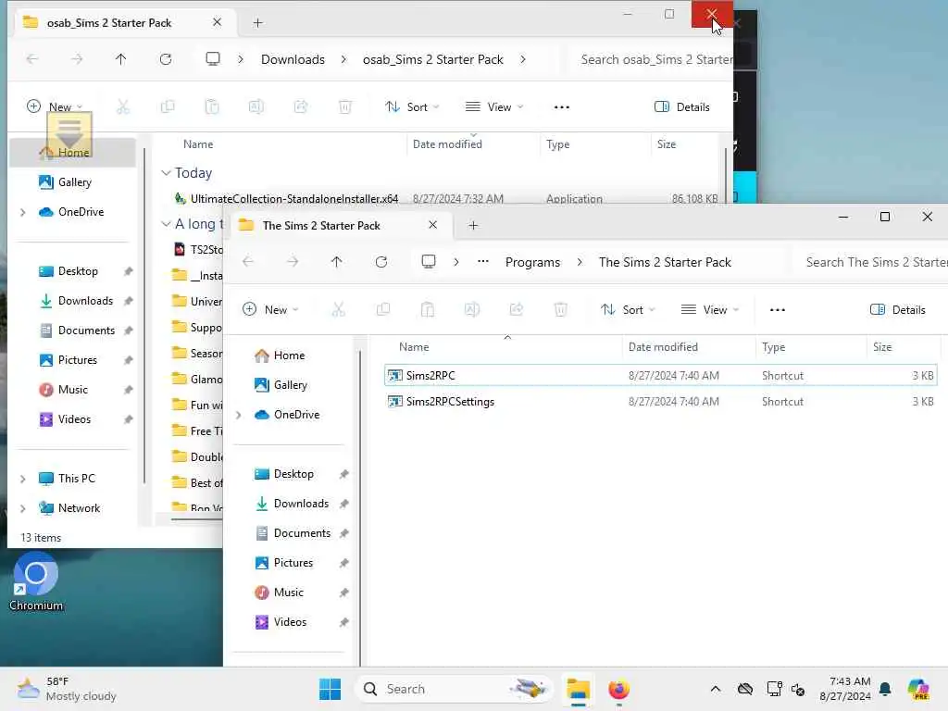Sort by Date modified column in front window
This screenshot has height=711, width=948.
[663, 347]
